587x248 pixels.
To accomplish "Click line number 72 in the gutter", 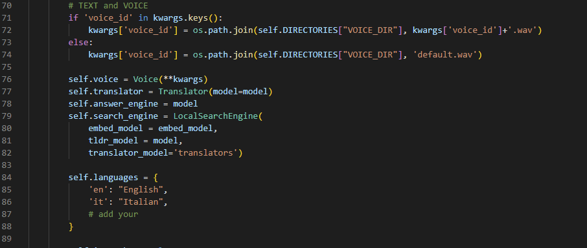I will 6,30.
